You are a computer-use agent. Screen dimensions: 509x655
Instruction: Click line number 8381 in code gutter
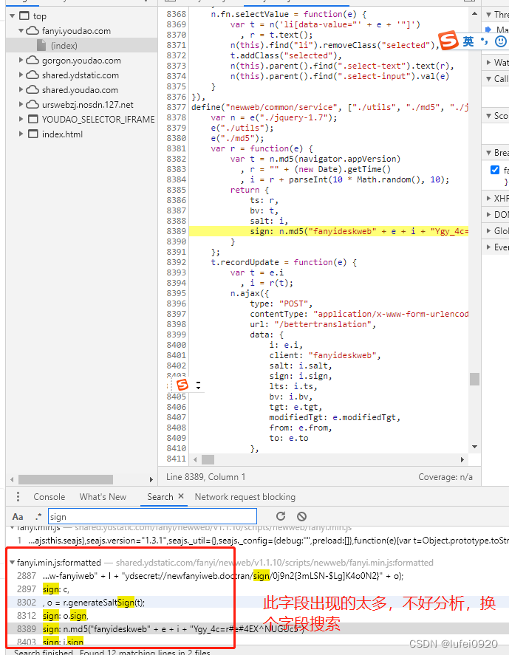click(176, 148)
